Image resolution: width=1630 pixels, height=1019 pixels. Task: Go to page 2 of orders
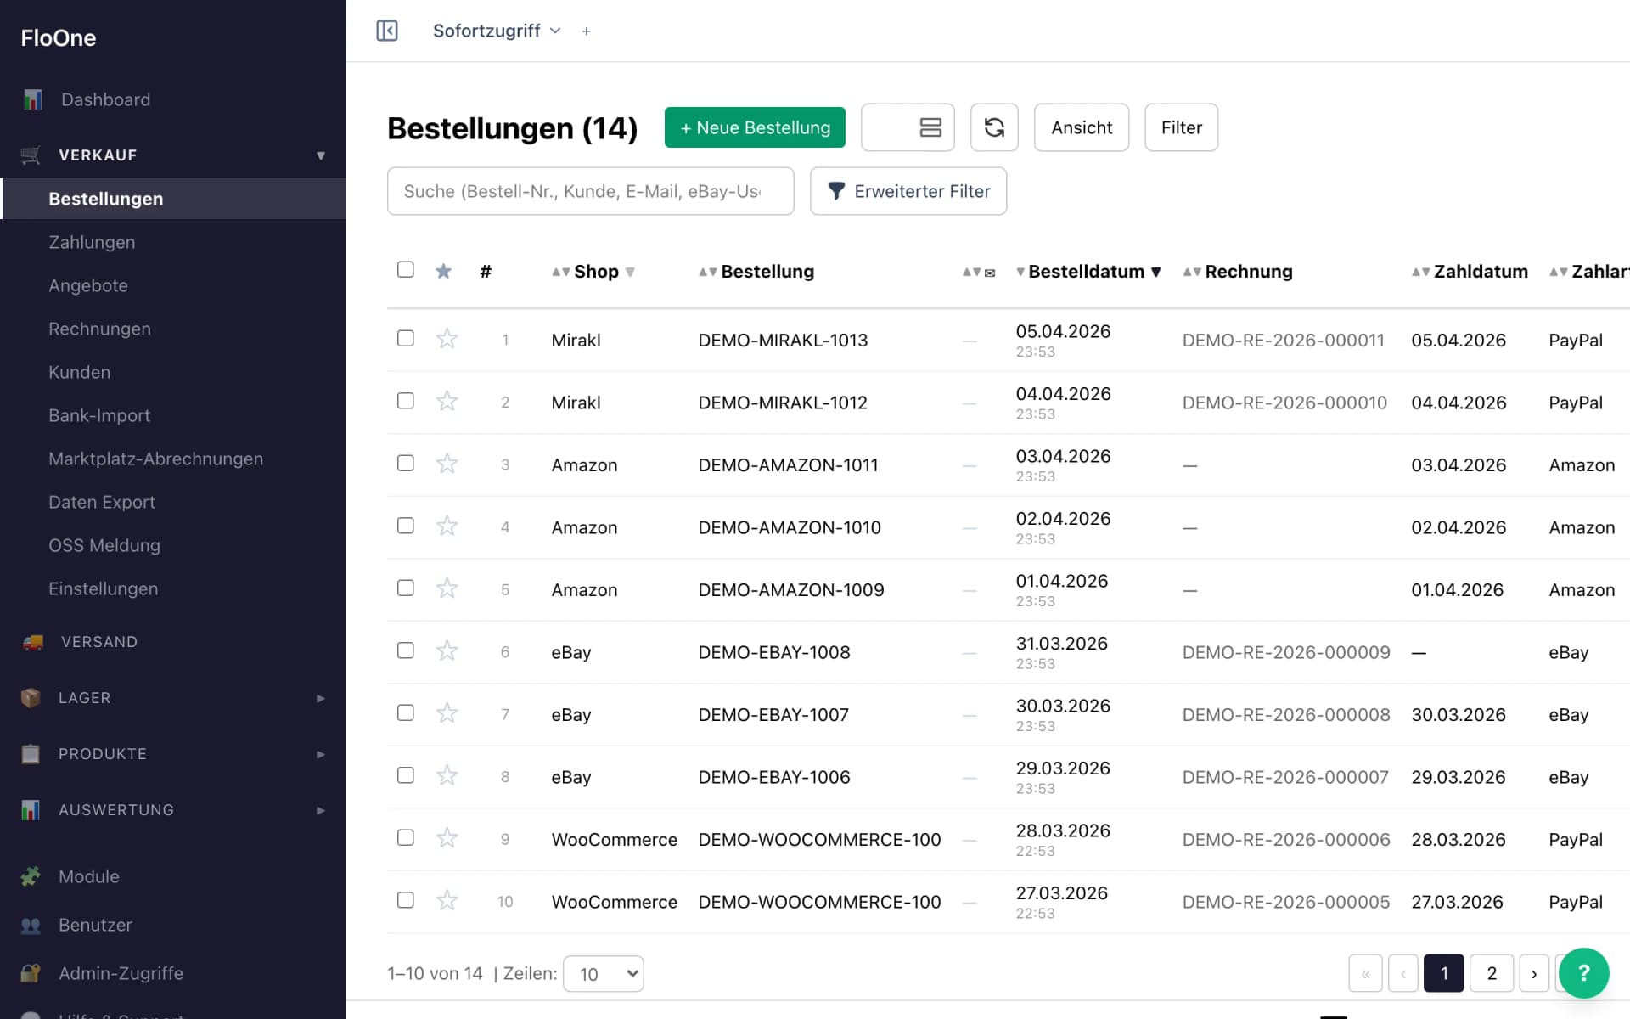pos(1492,973)
